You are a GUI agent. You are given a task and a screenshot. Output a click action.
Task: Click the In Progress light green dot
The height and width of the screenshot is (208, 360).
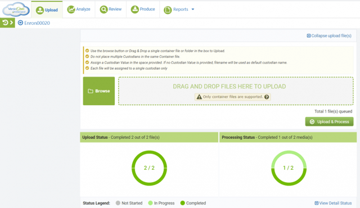[150, 203]
